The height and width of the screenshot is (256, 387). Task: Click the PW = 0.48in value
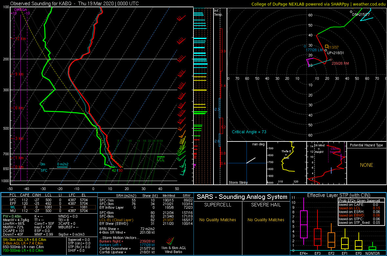click(12, 217)
